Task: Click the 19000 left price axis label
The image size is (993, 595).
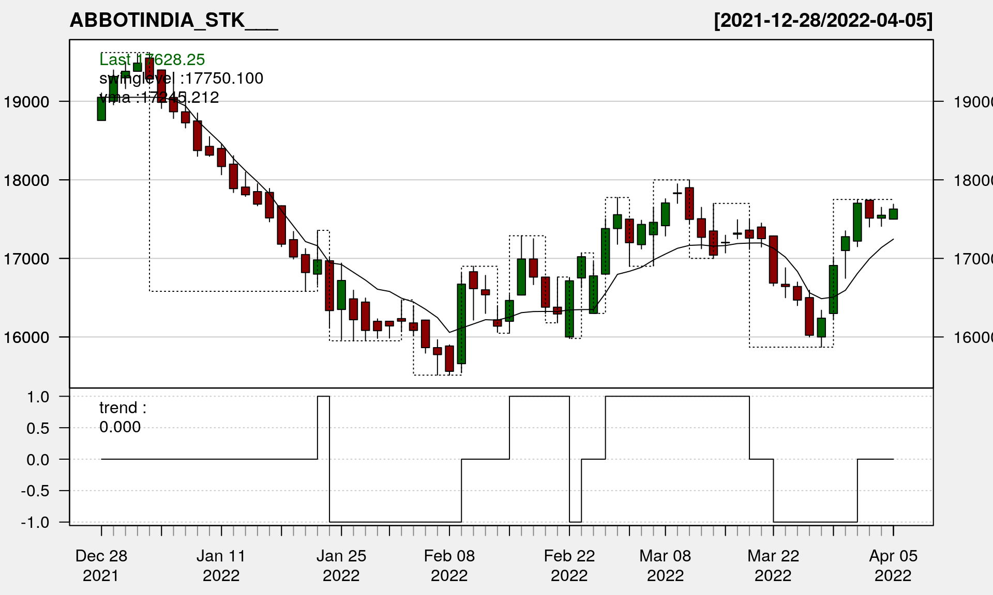Action: (27, 102)
